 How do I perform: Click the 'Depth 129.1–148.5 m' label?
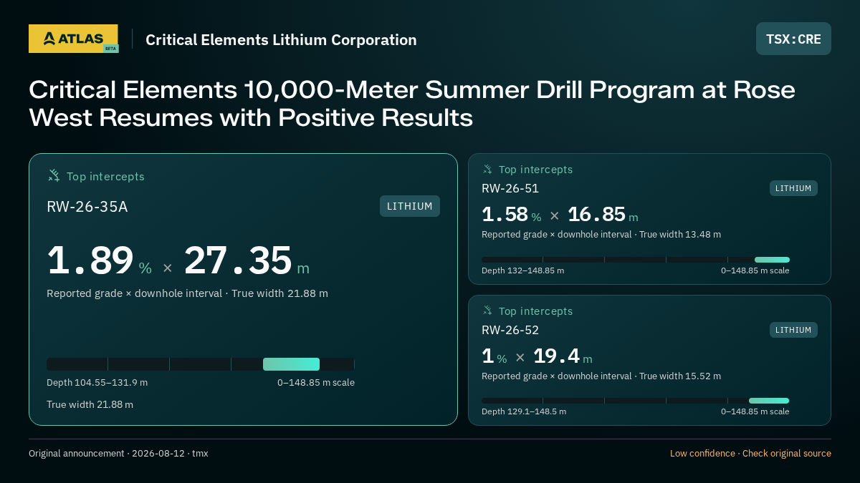[524, 411]
